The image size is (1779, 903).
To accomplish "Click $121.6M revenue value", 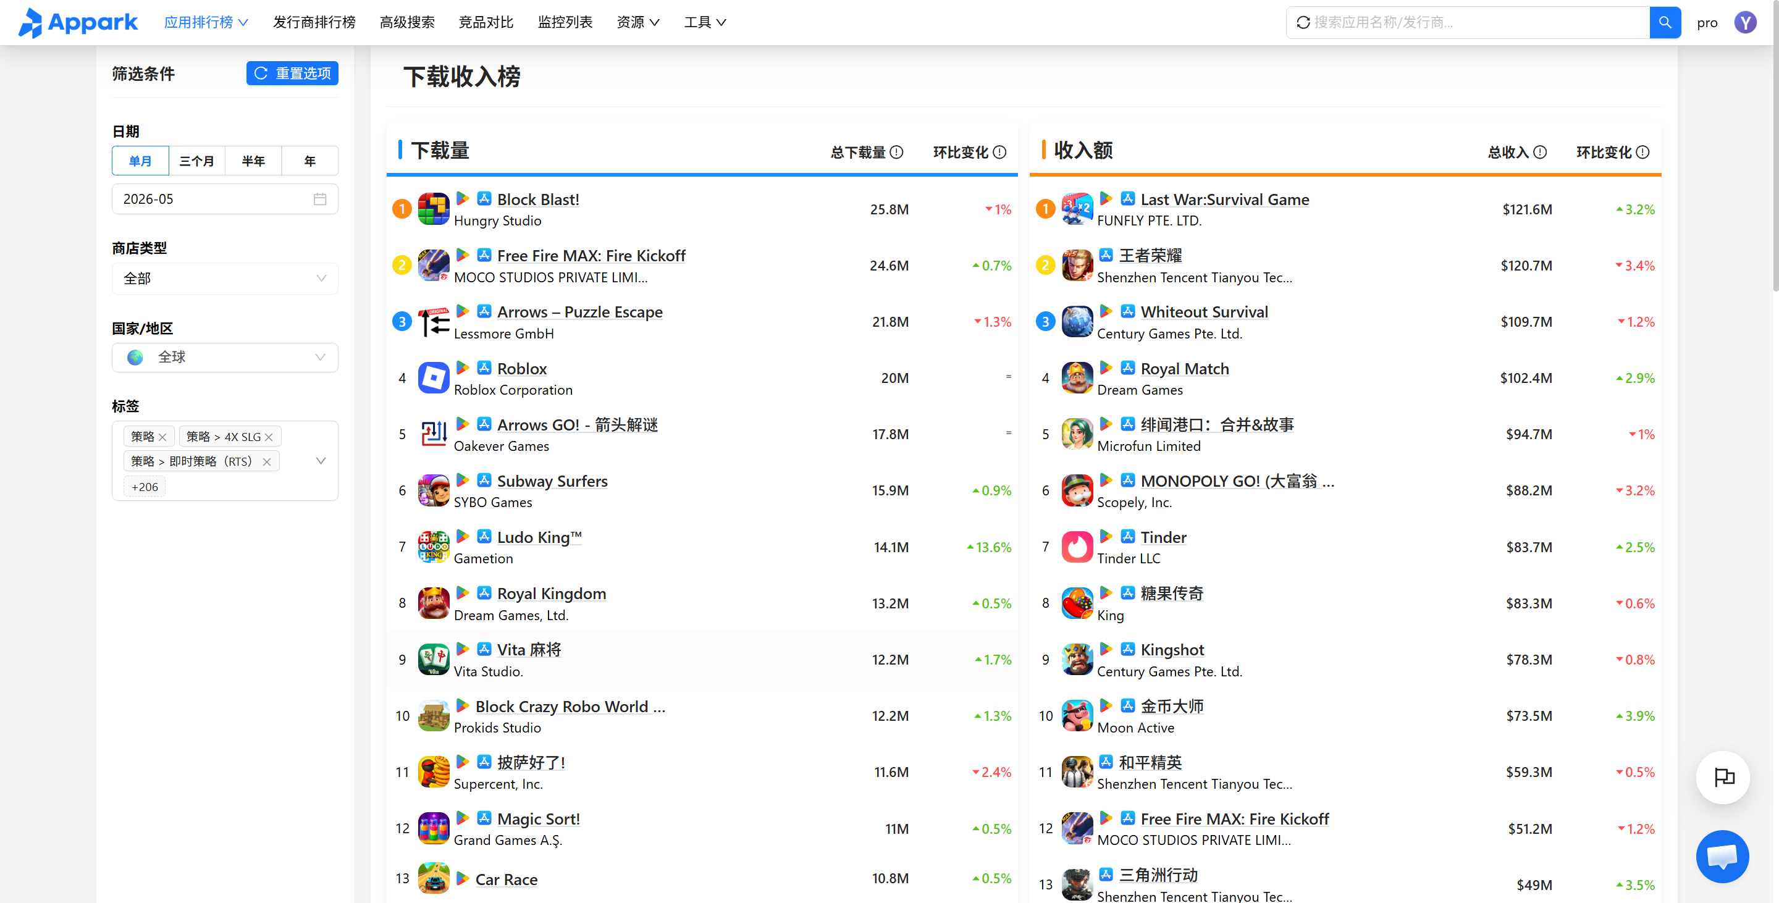I will coord(1527,209).
